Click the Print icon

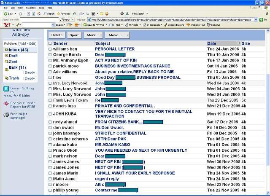coord(88,14)
